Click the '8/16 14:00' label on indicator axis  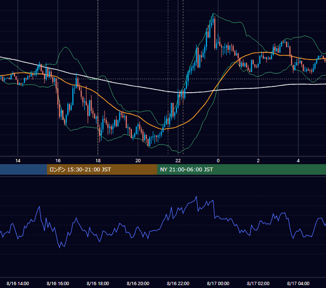(18, 283)
